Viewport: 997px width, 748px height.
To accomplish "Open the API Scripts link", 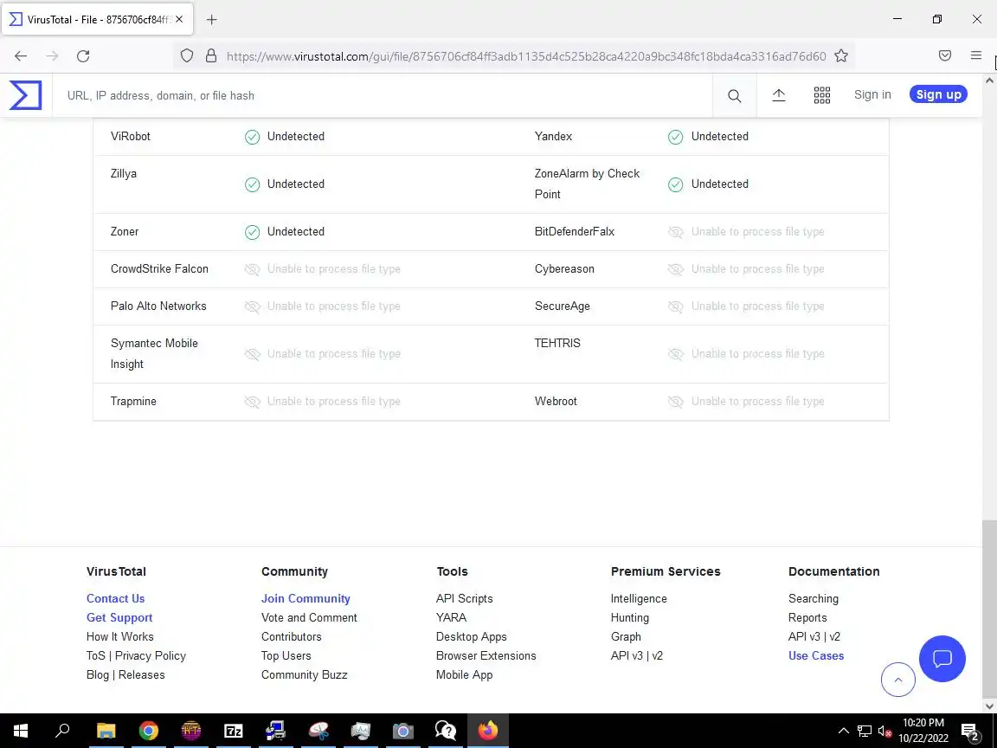I will tap(464, 598).
